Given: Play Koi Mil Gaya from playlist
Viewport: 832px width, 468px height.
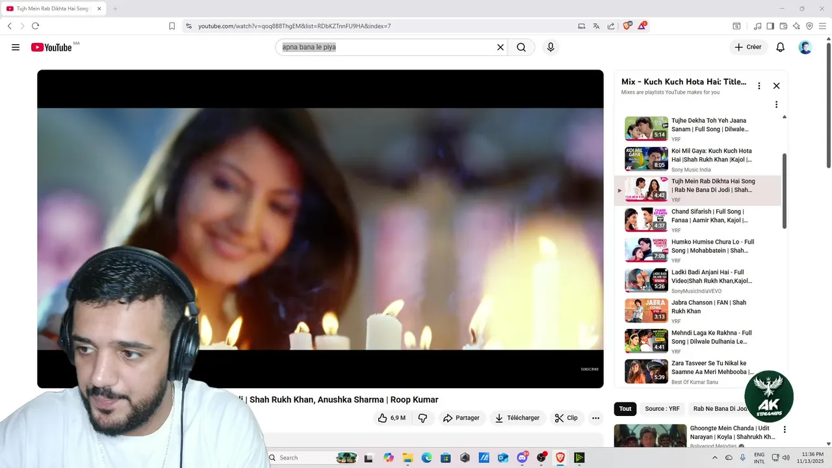Looking at the screenshot, I should pos(697,160).
